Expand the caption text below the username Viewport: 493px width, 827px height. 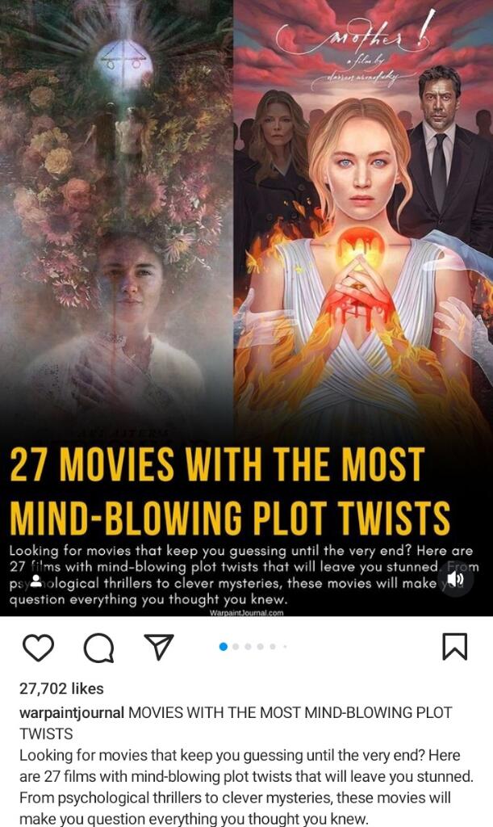(247, 787)
